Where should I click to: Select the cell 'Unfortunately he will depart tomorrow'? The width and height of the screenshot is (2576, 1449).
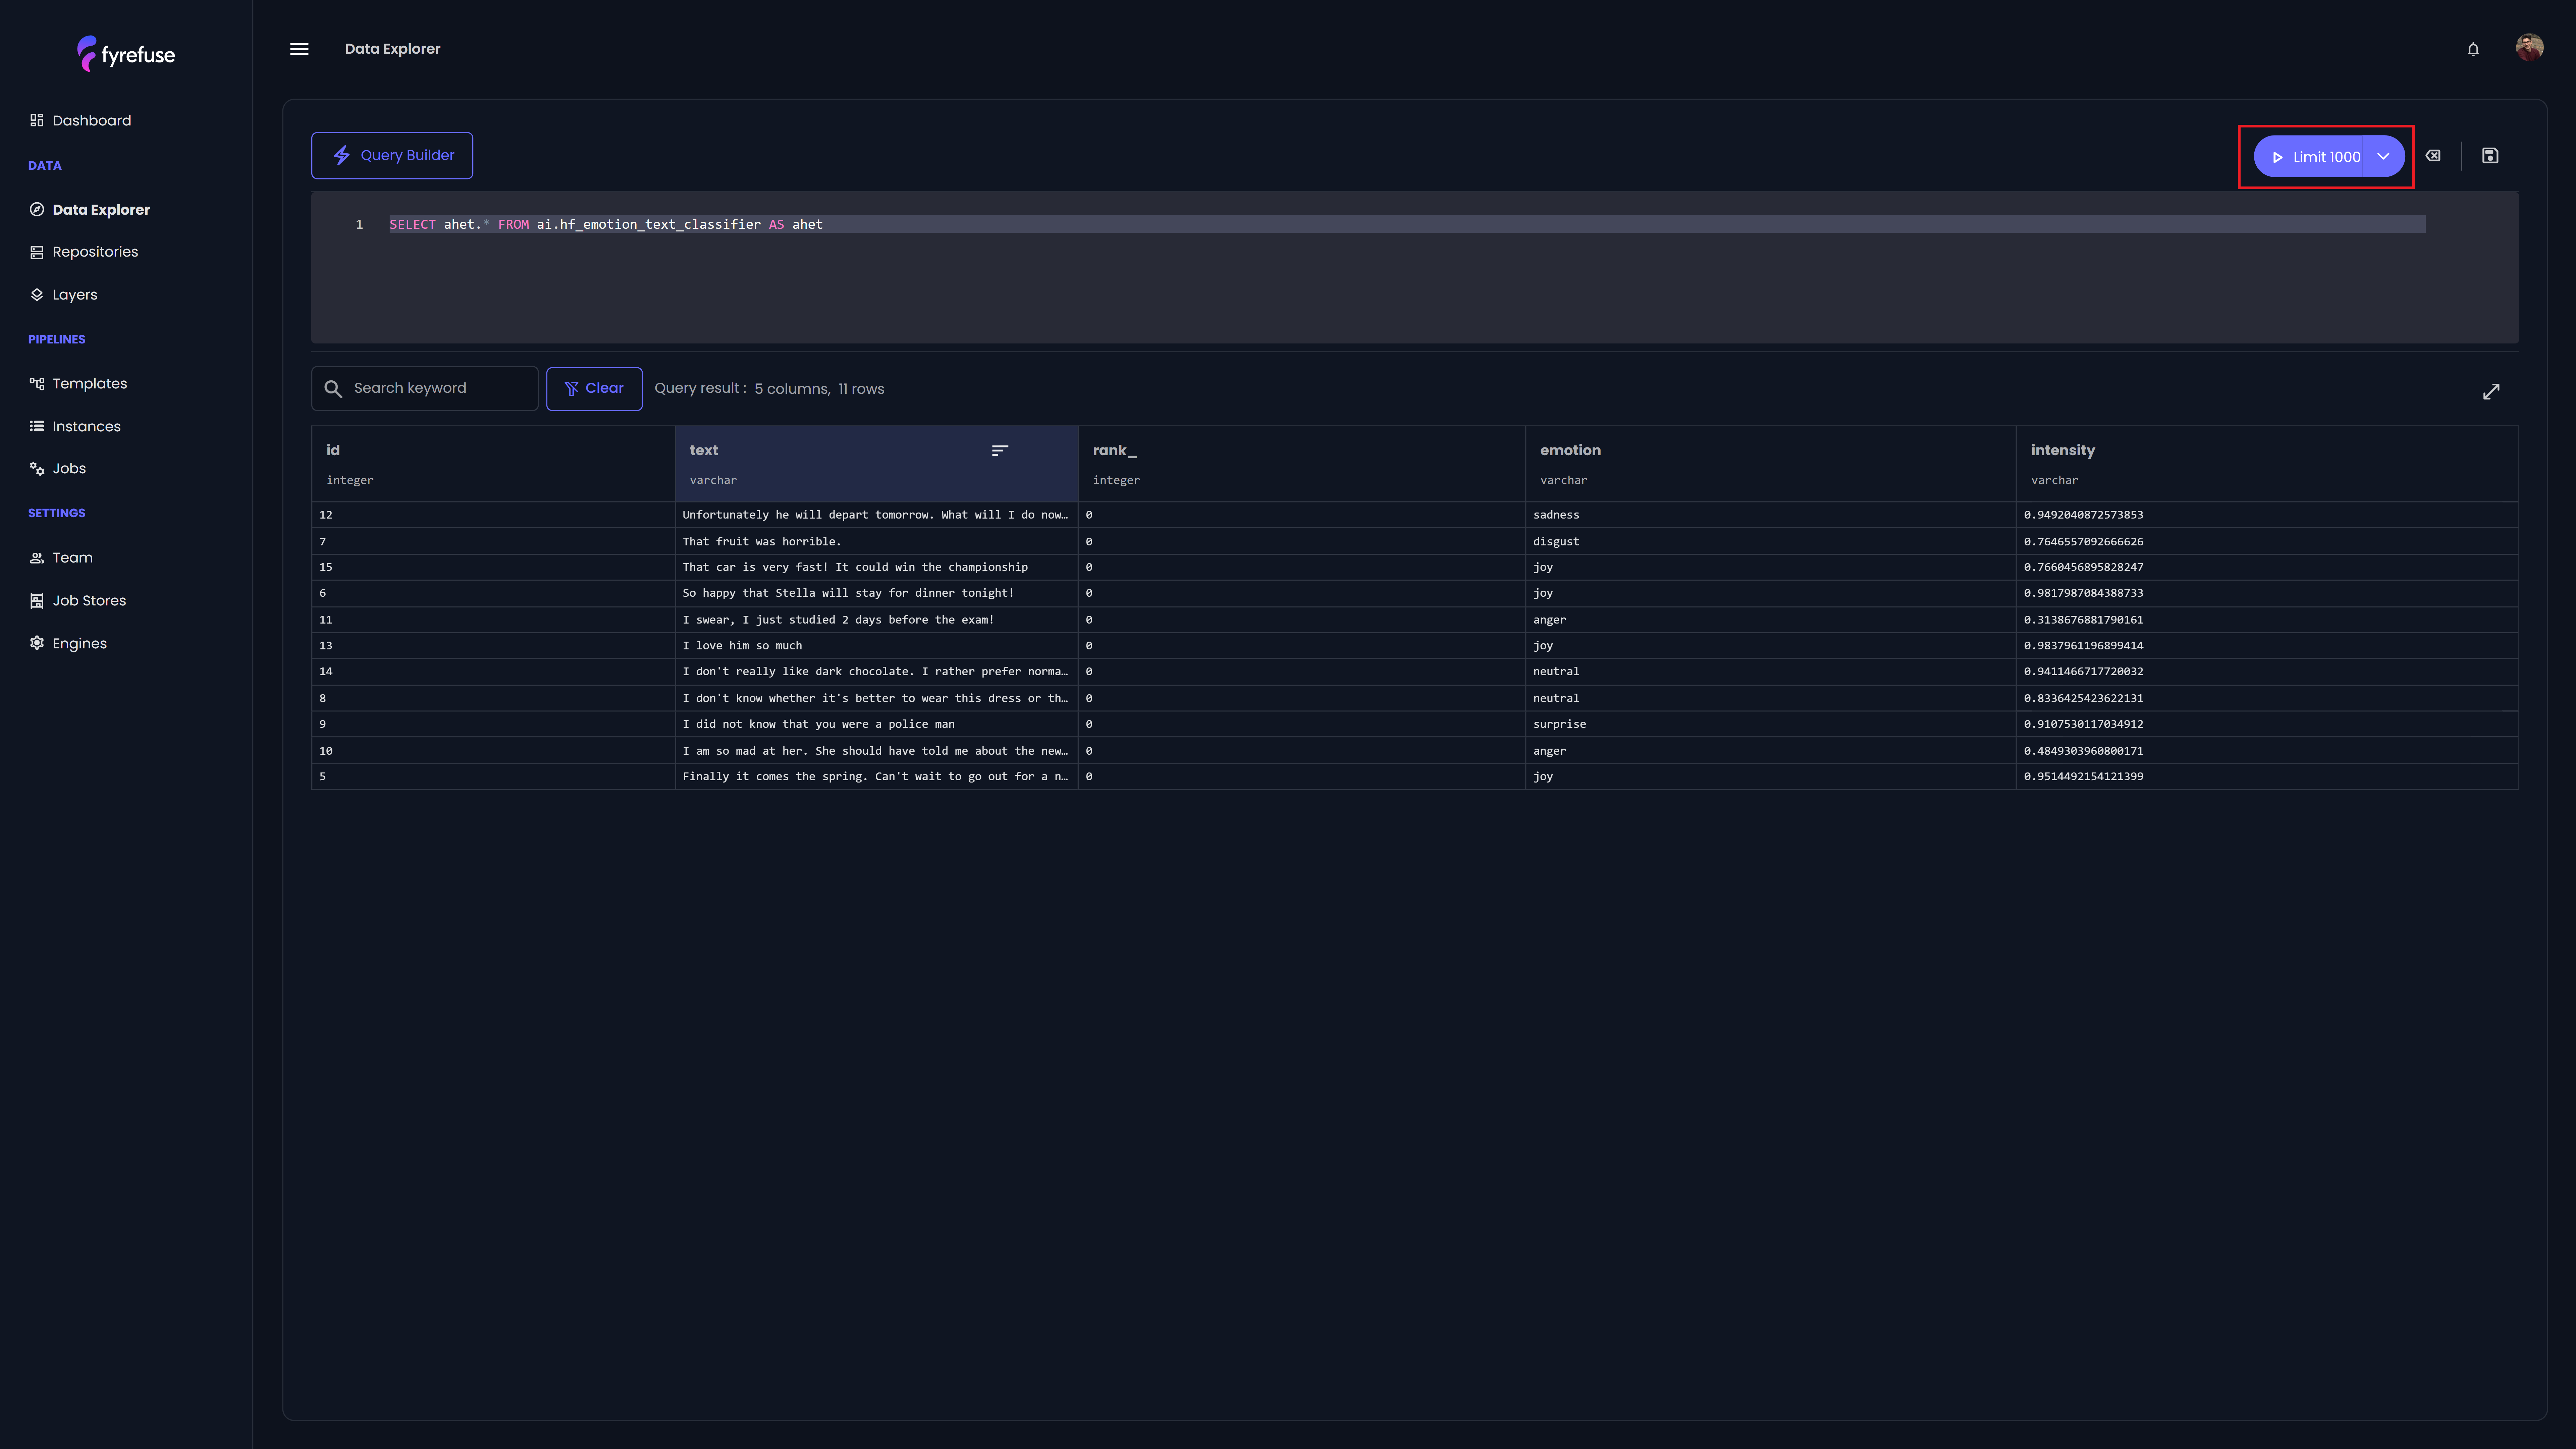coord(876,515)
